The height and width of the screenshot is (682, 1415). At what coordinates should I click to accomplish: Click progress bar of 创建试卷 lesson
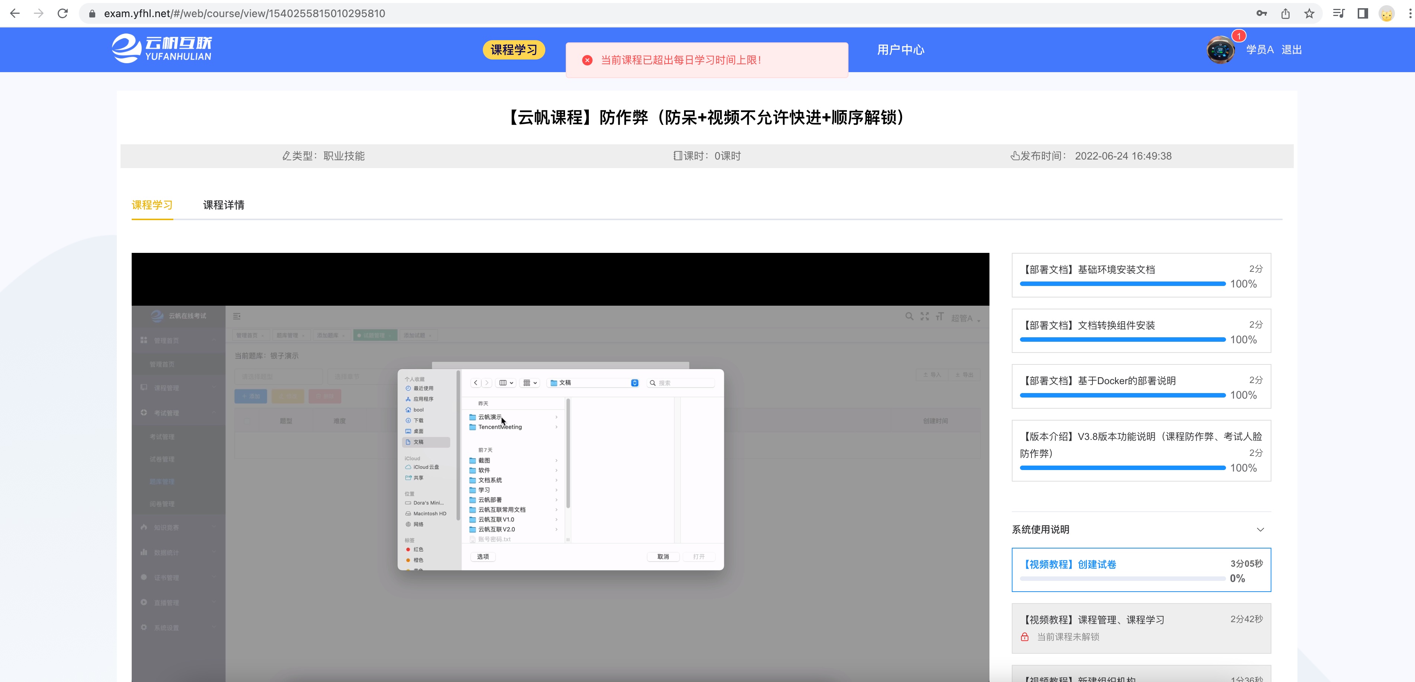coord(1122,578)
